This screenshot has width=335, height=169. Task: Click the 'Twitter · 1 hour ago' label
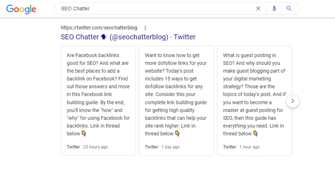(241, 147)
